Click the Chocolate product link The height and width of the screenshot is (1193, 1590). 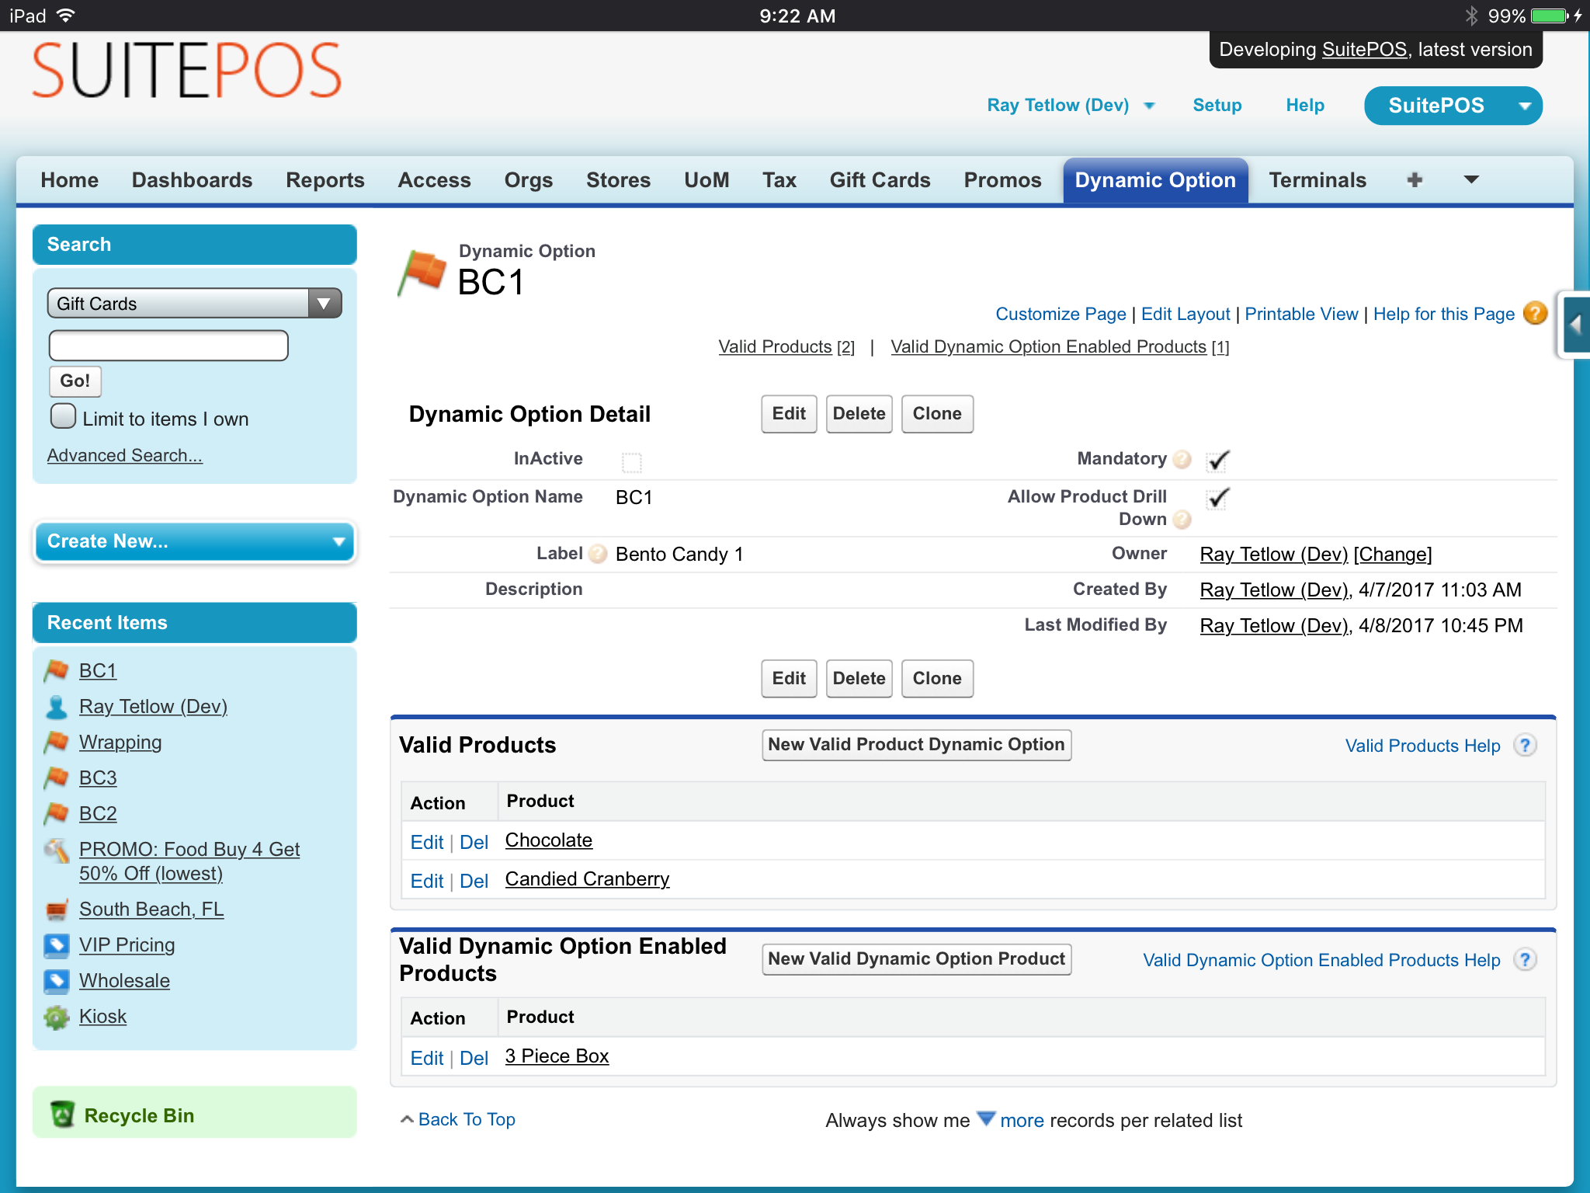548,838
